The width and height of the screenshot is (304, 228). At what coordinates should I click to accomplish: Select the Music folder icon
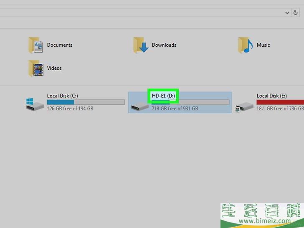(246, 45)
